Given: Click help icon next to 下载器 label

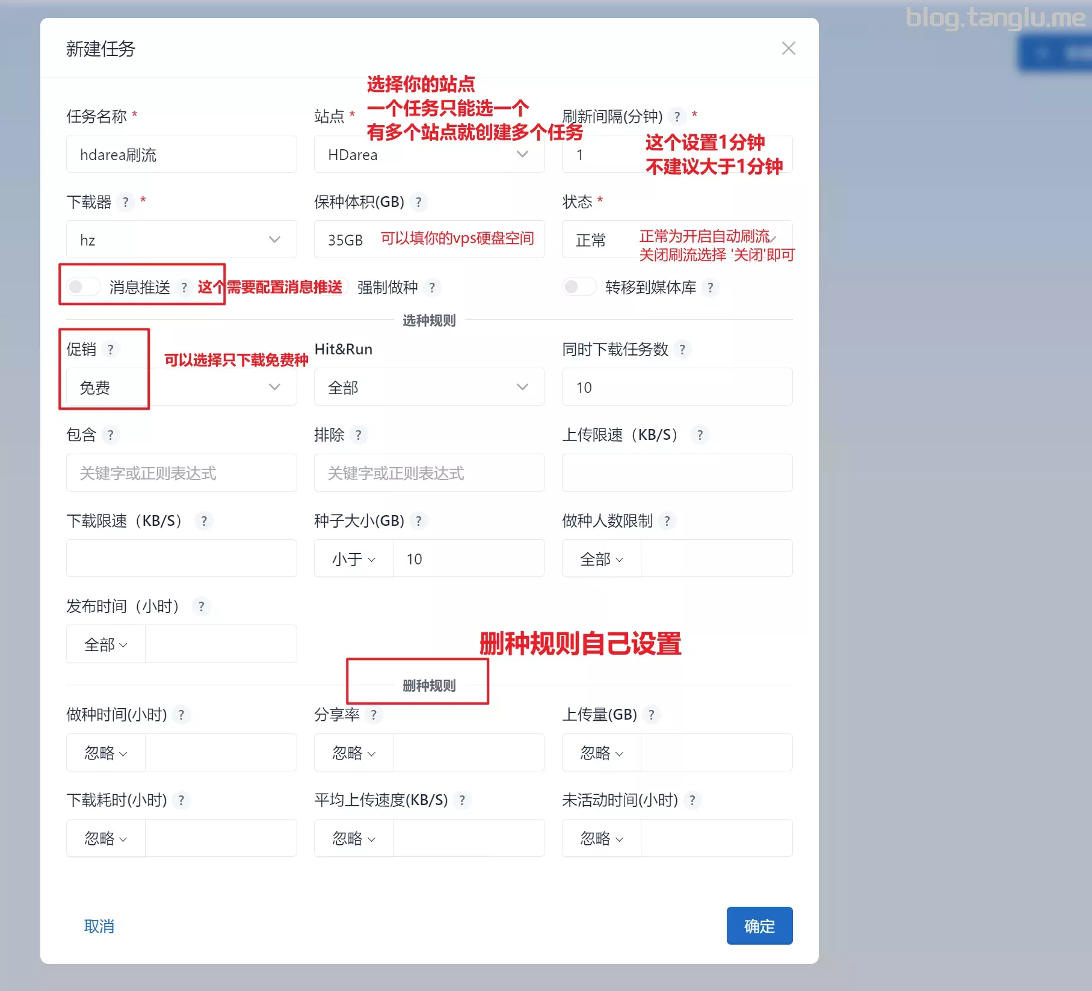Looking at the screenshot, I should click(x=125, y=202).
